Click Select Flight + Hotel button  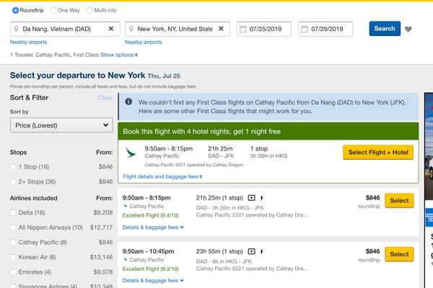point(378,153)
